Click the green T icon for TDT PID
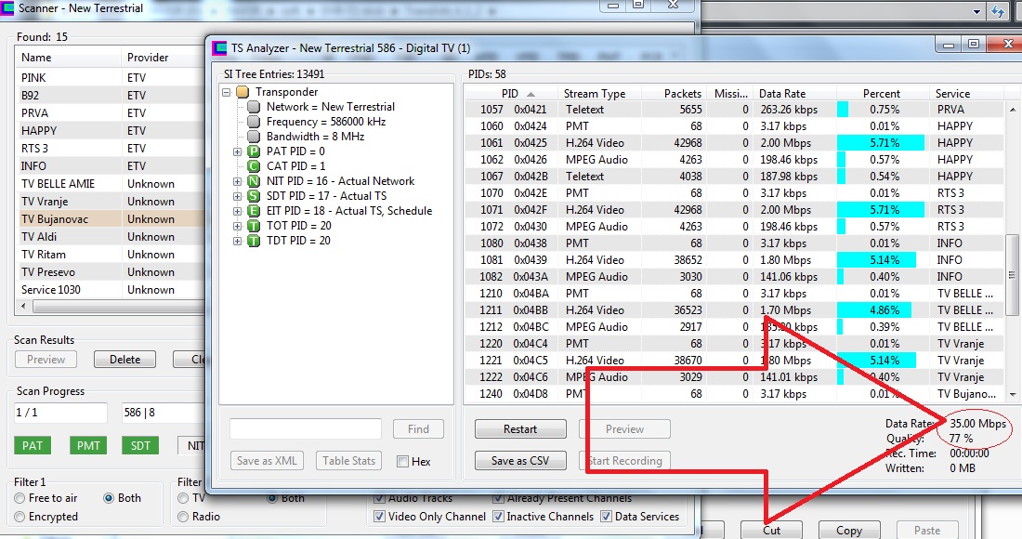Screen dimensions: 1022x539 [x=254, y=241]
